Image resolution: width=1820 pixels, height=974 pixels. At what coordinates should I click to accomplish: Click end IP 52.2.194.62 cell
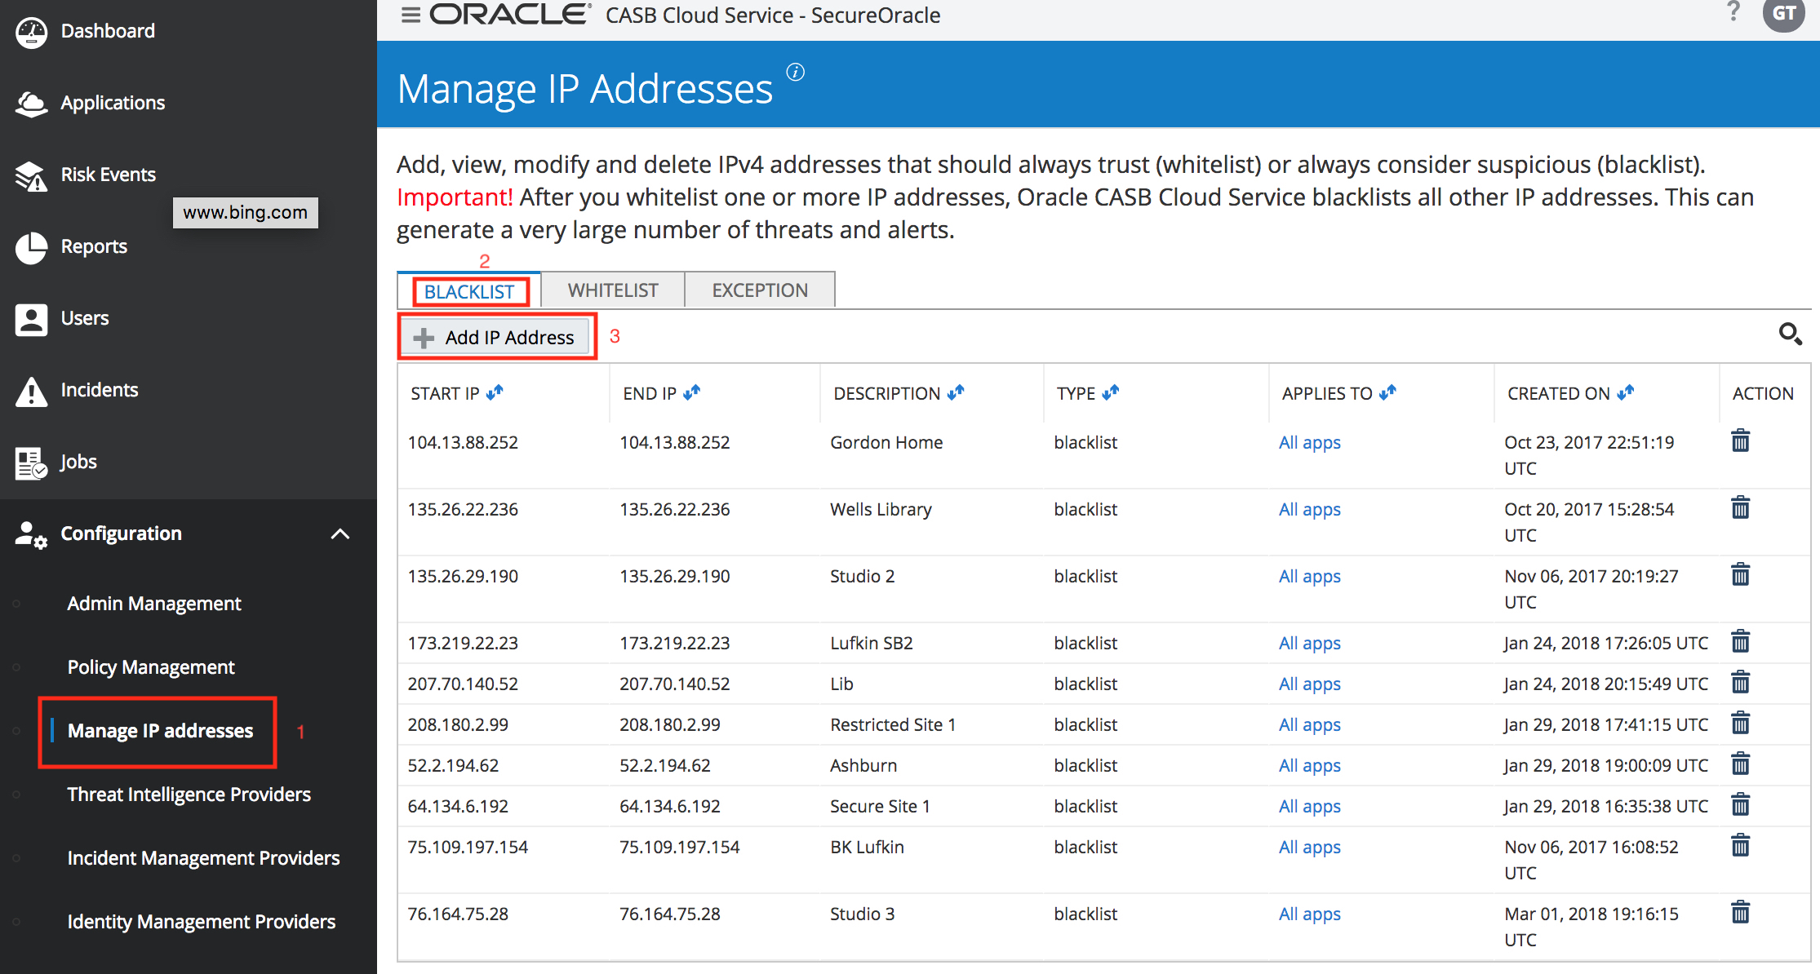coord(665,765)
